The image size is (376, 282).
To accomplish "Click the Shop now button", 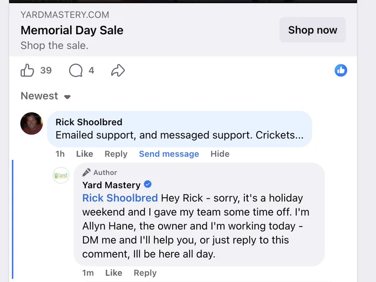I will pyautogui.click(x=312, y=30).
